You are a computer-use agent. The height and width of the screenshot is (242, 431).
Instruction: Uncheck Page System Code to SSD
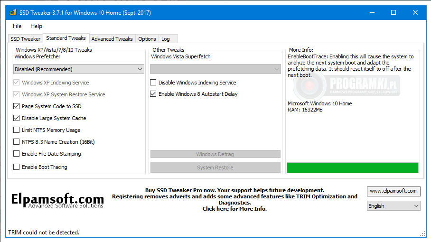point(17,106)
